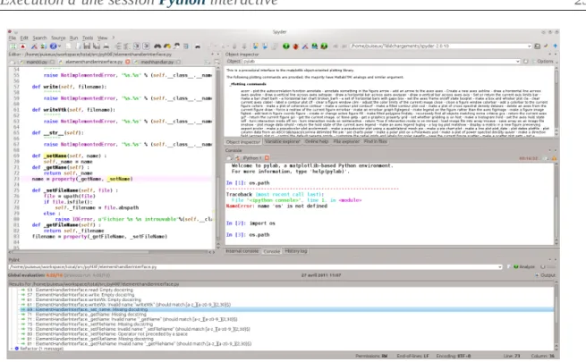The image size is (586, 362).
Task: Click the Print icon in toolbar
Action: click(106, 46)
